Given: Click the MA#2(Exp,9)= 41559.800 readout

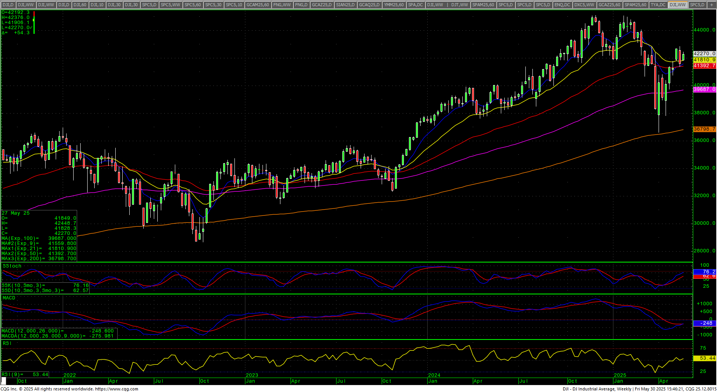Looking at the screenshot, I should point(39,243).
